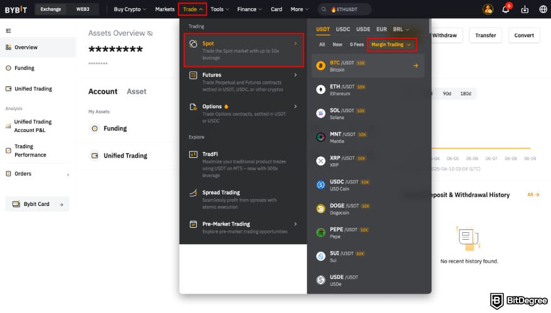Click the Mantle MNT coin icon
The image size is (551, 313).
321,137
